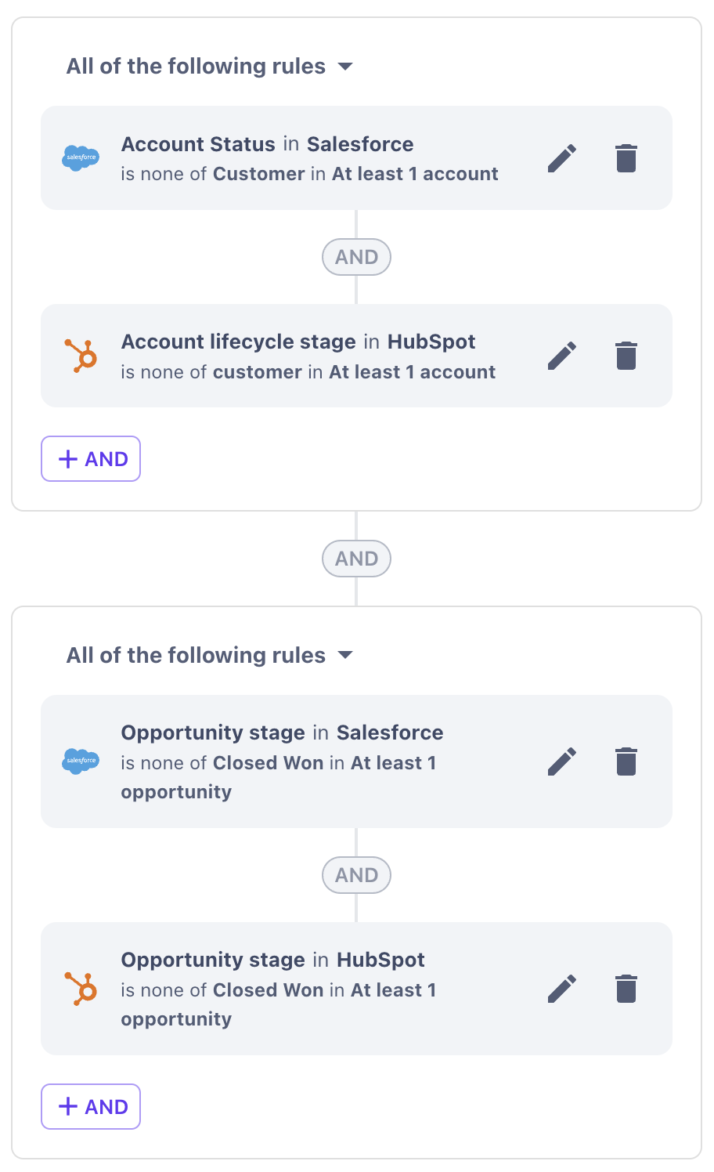The width and height of the screenshot is (714, 1172).
Task: Click the HubSpot logo on Account lifecycle rule
Action: [81, 356]
